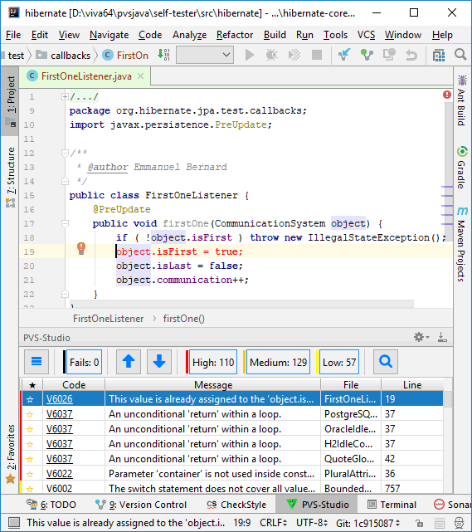The image size is (472, 532).
Task: Open Maven Projects side panel
Action: tap(461, 244)
